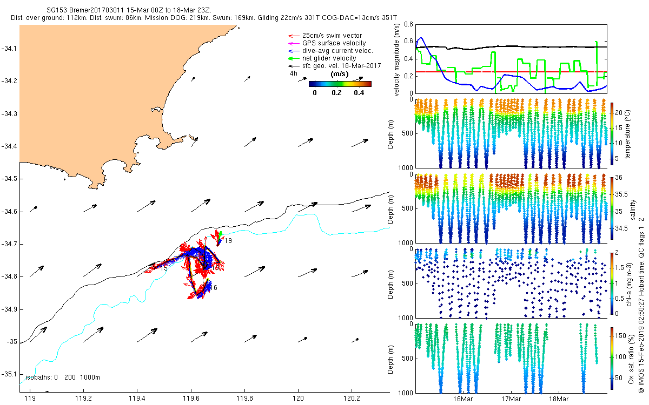Click the green marker near label 19
Screen dimensions: 649x405
pyautogui.click(x=221, y=234)
